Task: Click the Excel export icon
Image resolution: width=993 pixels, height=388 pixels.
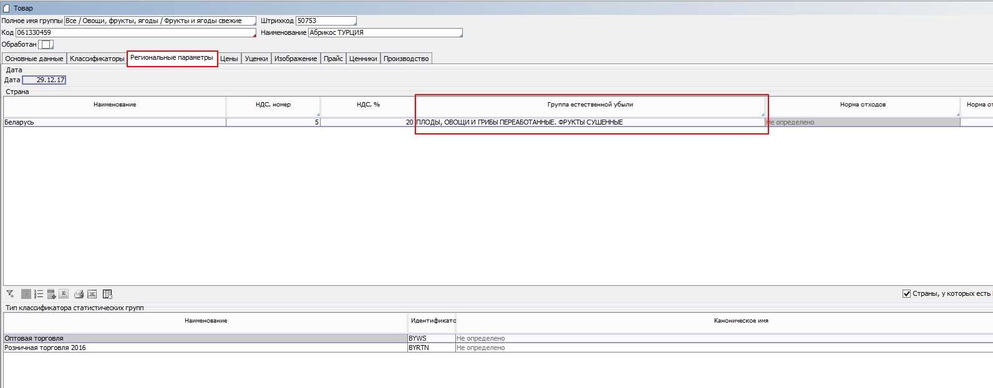Action: (x=92, y=294)
